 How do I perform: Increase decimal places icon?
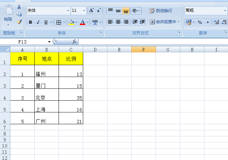pyautogui.click(x=217, y=22)
